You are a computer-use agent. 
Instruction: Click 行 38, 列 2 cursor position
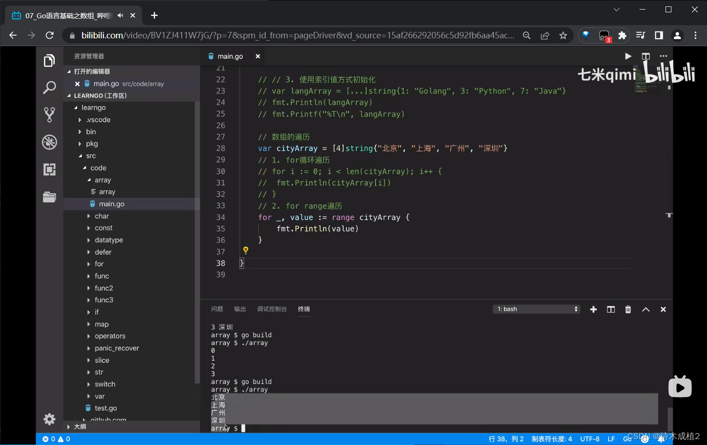click(506, 439)
